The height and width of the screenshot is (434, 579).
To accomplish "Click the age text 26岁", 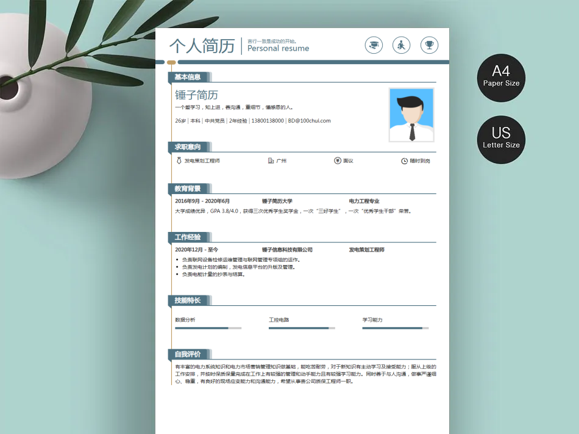I will pyautogui.click(x=180, y=120).
